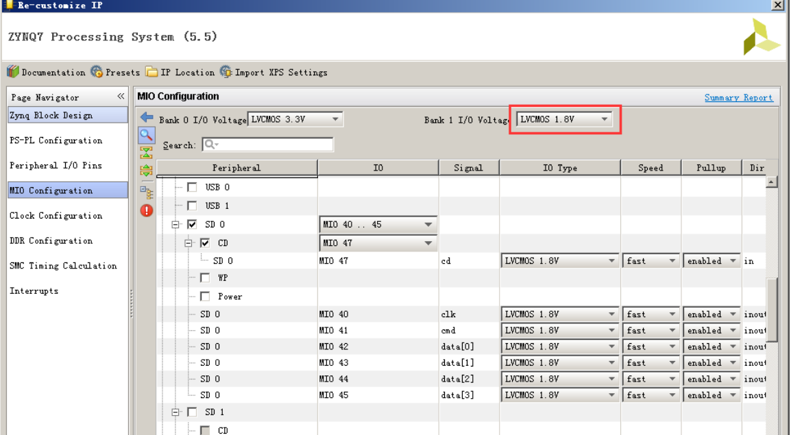Open Speed dropdown for MIO 40 clk

point(650,314)
